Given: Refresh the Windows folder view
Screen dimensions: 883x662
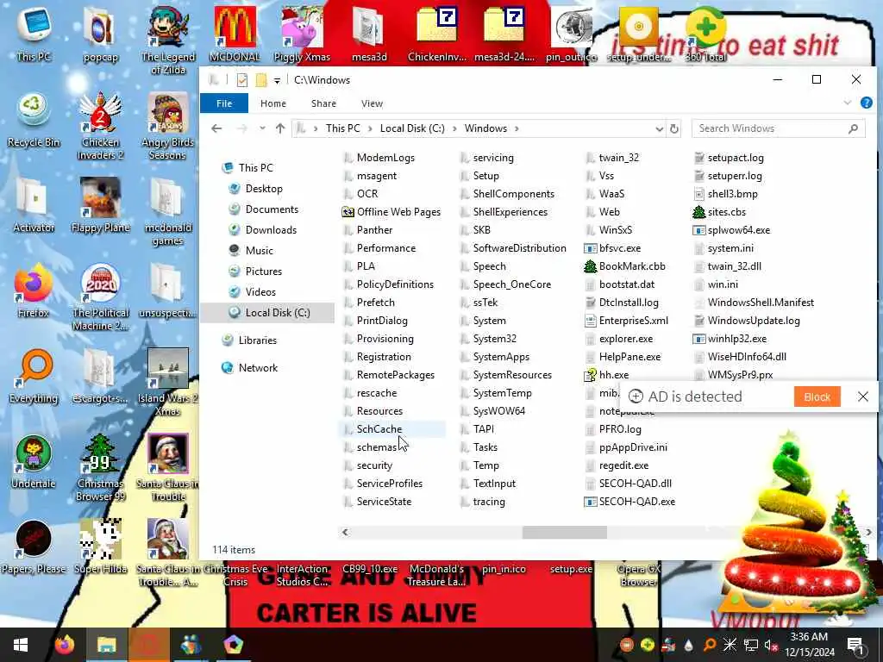Looking at the screenshot, I should [674, 128].
